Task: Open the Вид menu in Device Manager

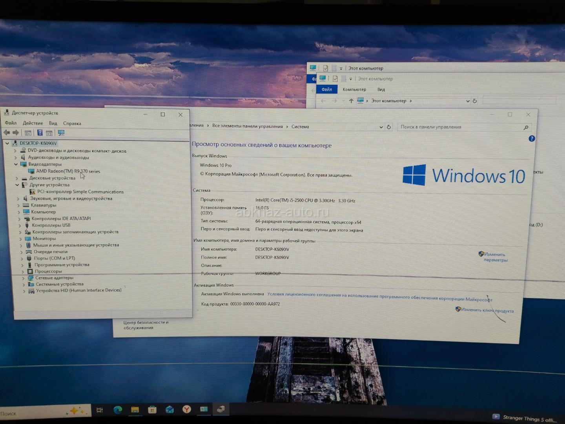Action: (53, 123)
